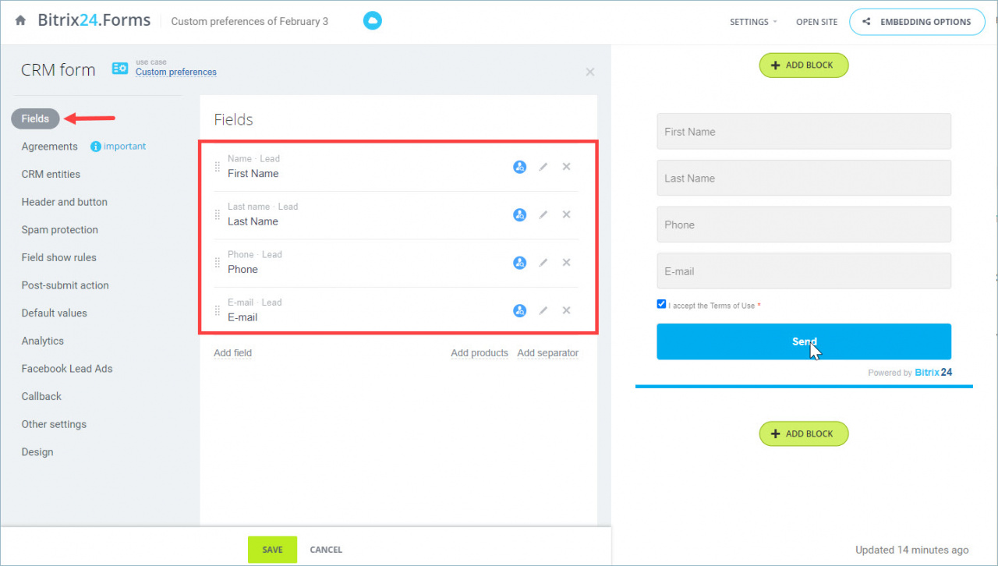The image size is (998, 566).
Task: Edit the E-mail field with pencil icon
Action: [543, 310]
